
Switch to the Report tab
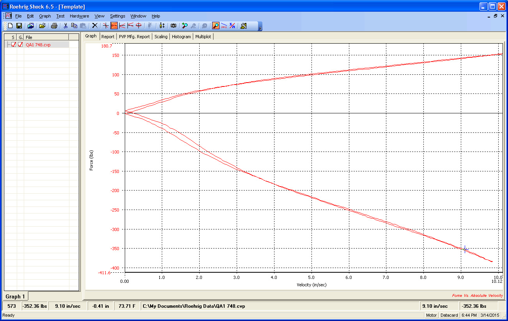108,37
